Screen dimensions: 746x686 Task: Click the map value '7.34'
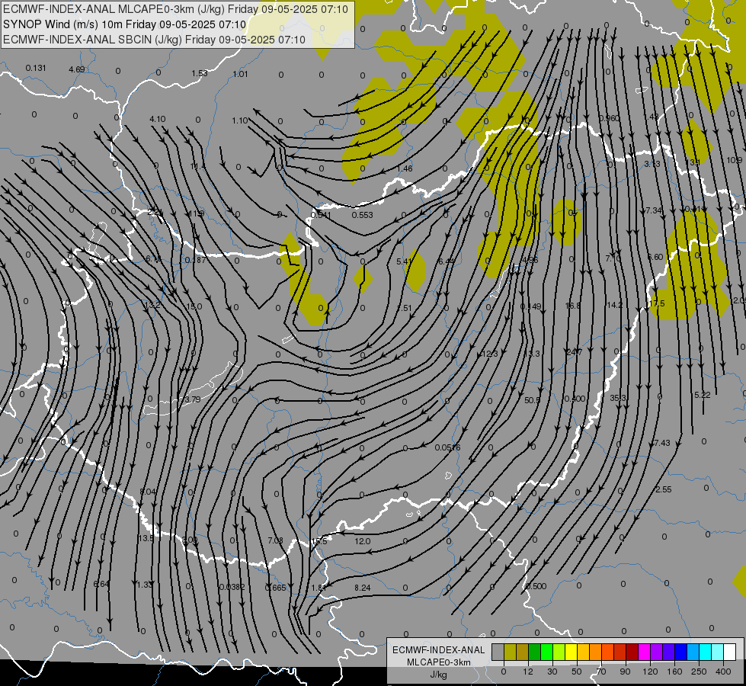pos(654,210)
